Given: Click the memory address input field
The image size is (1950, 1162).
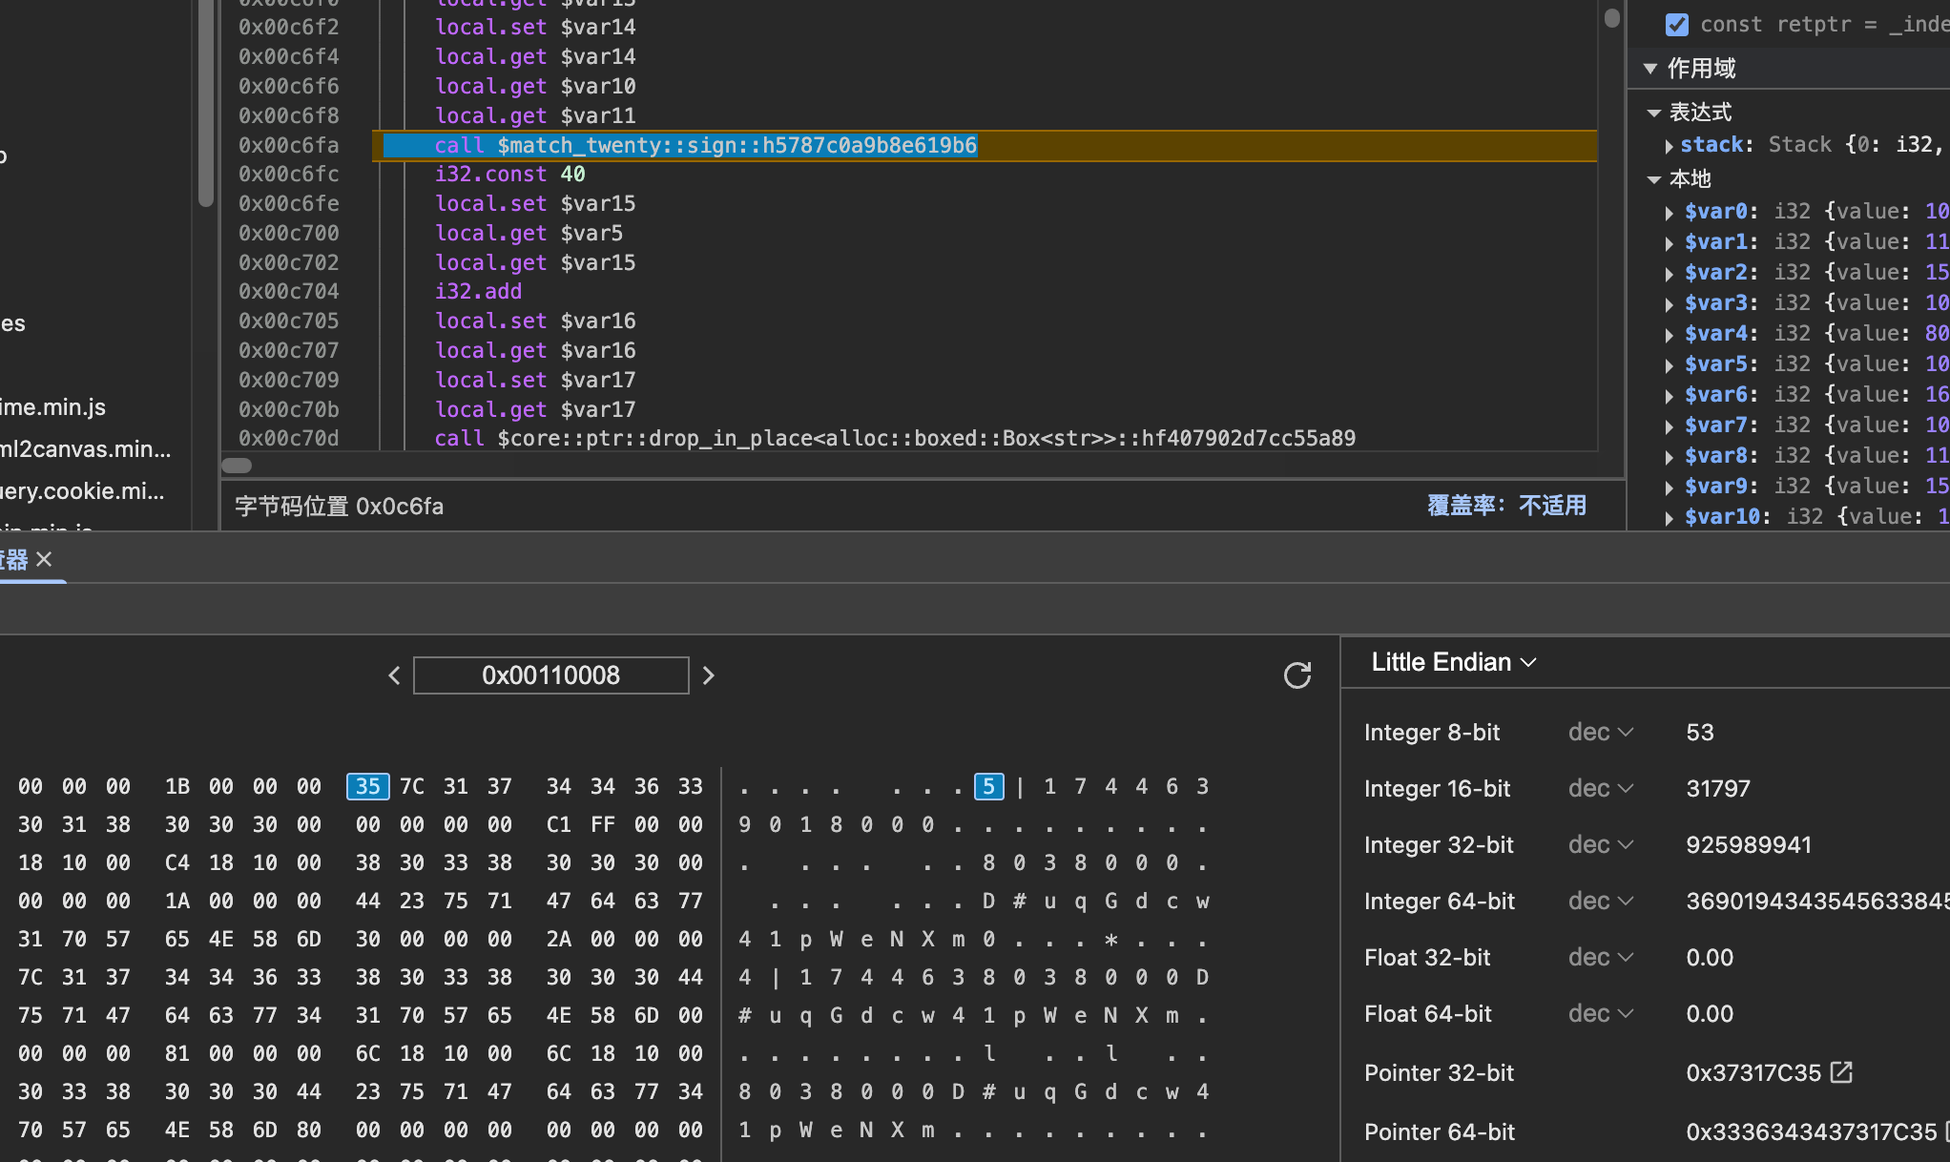Looking at the screenshot, I should (550, 675).
